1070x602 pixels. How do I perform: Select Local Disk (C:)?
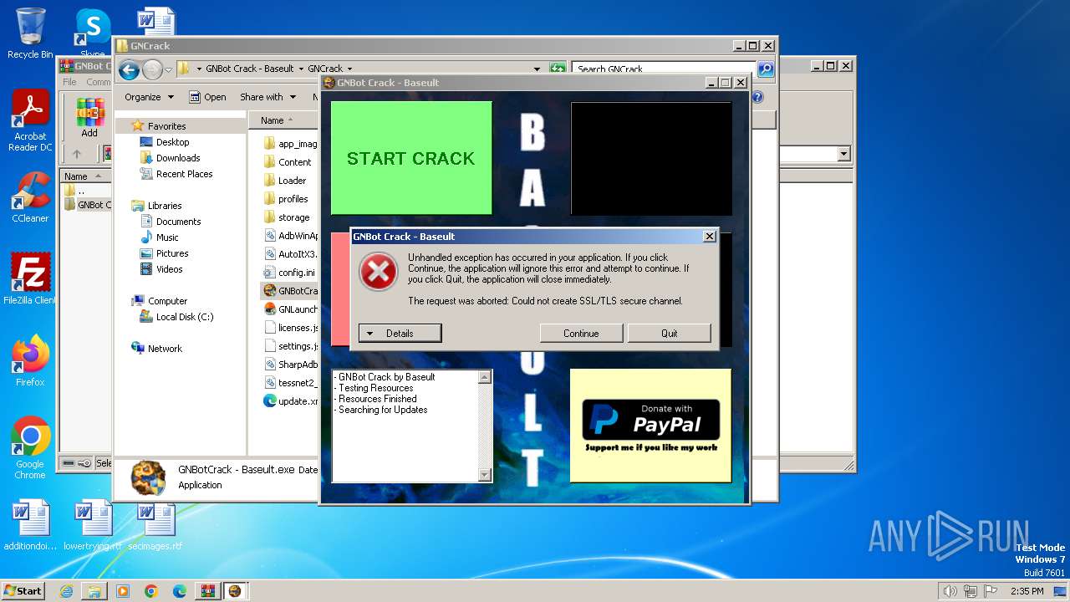[x=184, y=317]
